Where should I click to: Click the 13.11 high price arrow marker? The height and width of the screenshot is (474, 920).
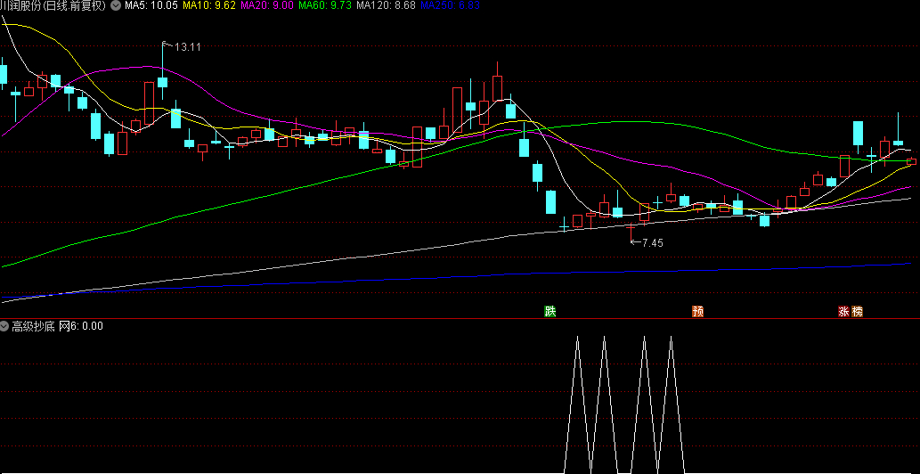click(183, 46)
